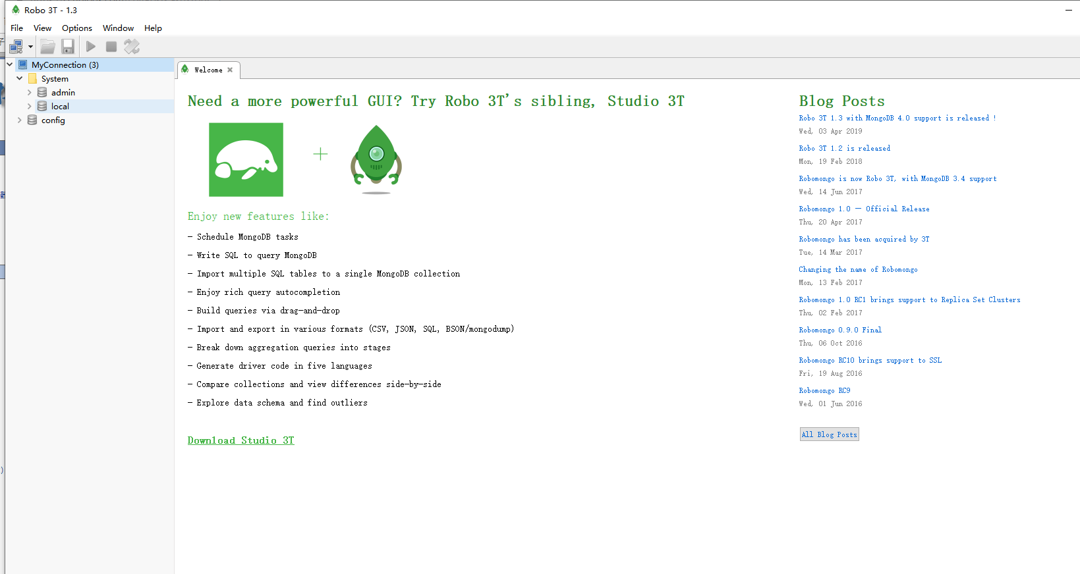
Task: Click the Welcome tab rocket icon
Action: tap(185, 69)
